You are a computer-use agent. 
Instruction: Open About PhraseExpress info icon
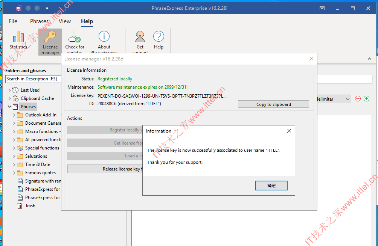(x=104, y=36)
